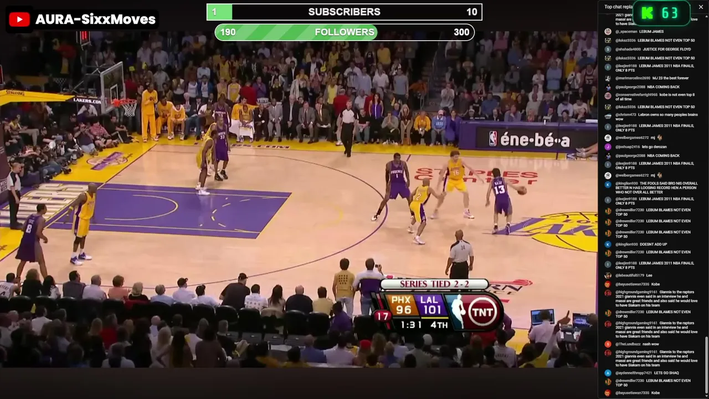Click @joshuap2416's purple J avatar
The image size is (709, 399).
[x=608, y=147]
